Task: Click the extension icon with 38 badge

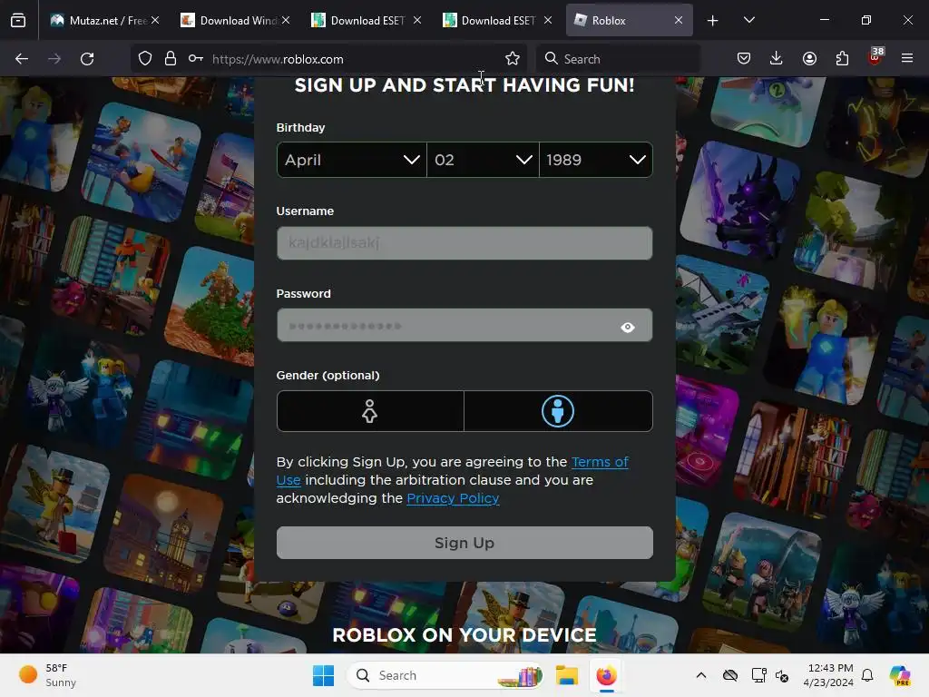Action: (875, 57)
